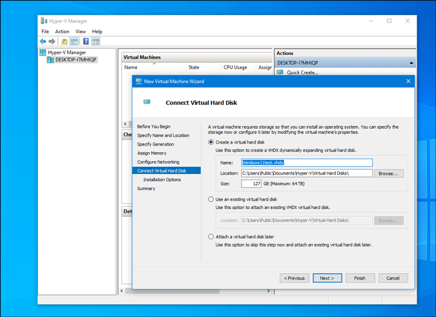Go to Specify Generation step
The width and height of the screenshot is (436, 317).
pyautogui.click(x=156, y=144)
